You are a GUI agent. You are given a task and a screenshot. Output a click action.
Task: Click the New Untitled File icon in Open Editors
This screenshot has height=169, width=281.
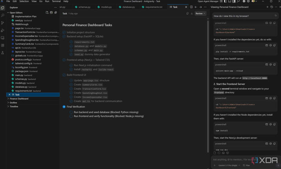(x=47, y=12)
